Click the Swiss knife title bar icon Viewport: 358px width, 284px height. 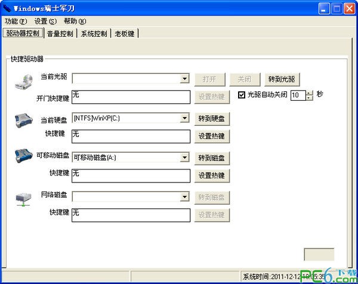click(x=7, y=8)
